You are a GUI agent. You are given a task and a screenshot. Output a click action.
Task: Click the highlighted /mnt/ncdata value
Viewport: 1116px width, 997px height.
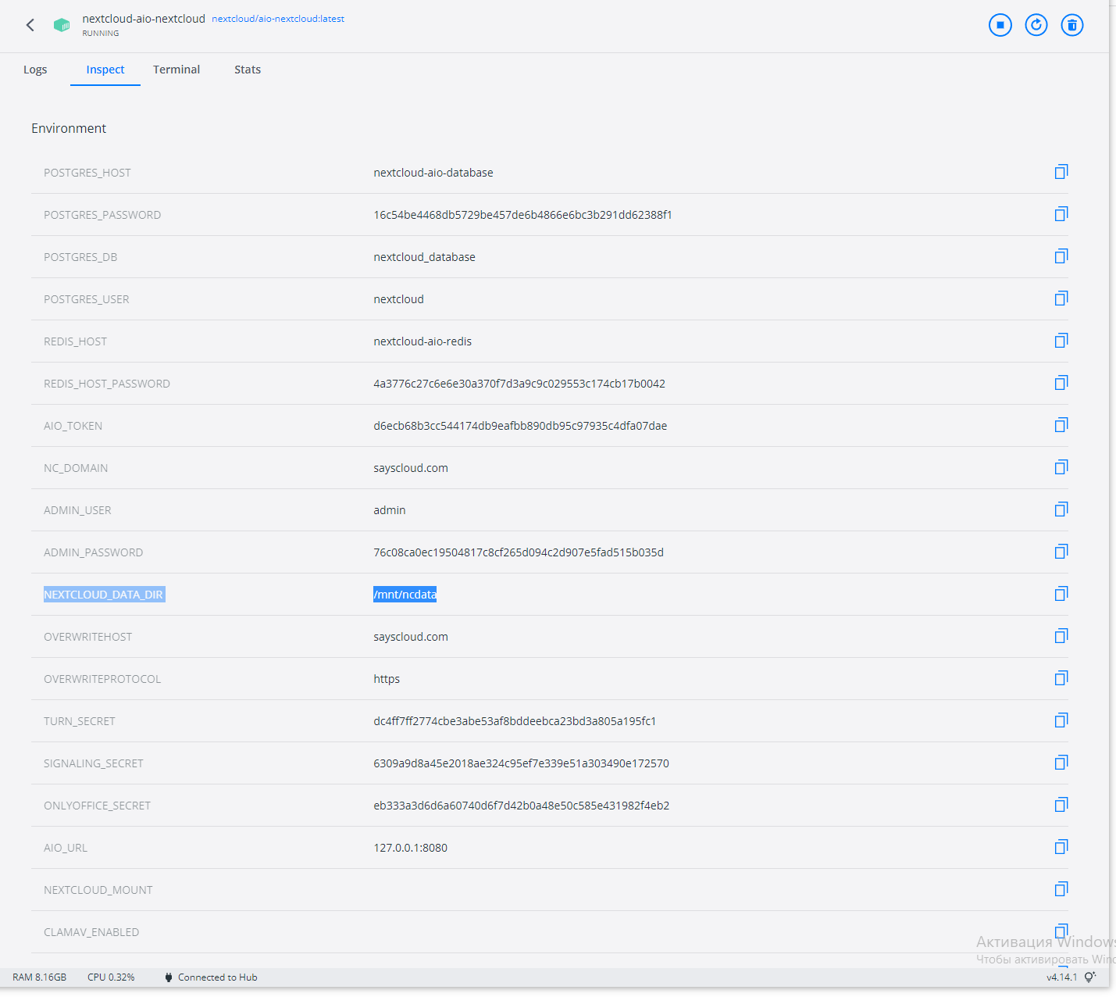(x=405, y=595)
